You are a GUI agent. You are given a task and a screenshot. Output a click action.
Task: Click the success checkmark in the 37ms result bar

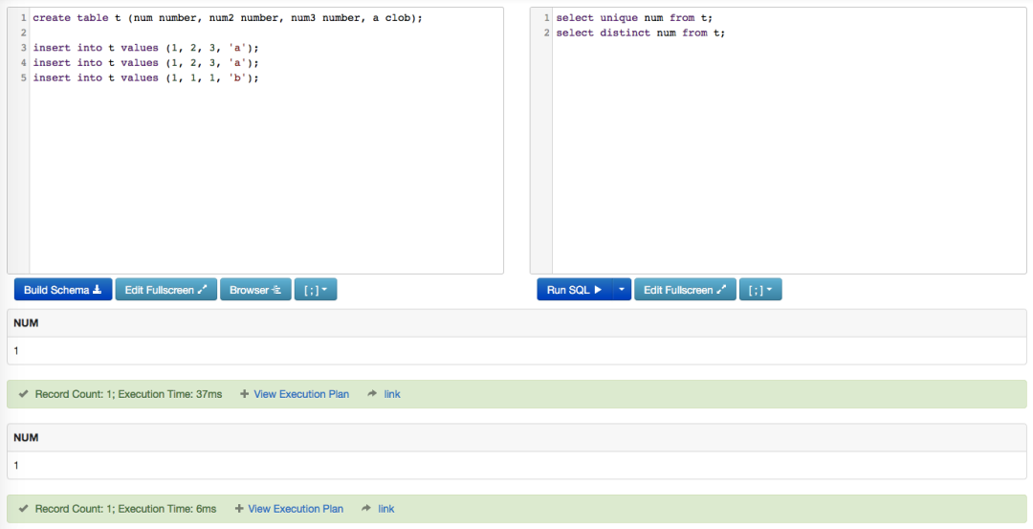[23, 394]
